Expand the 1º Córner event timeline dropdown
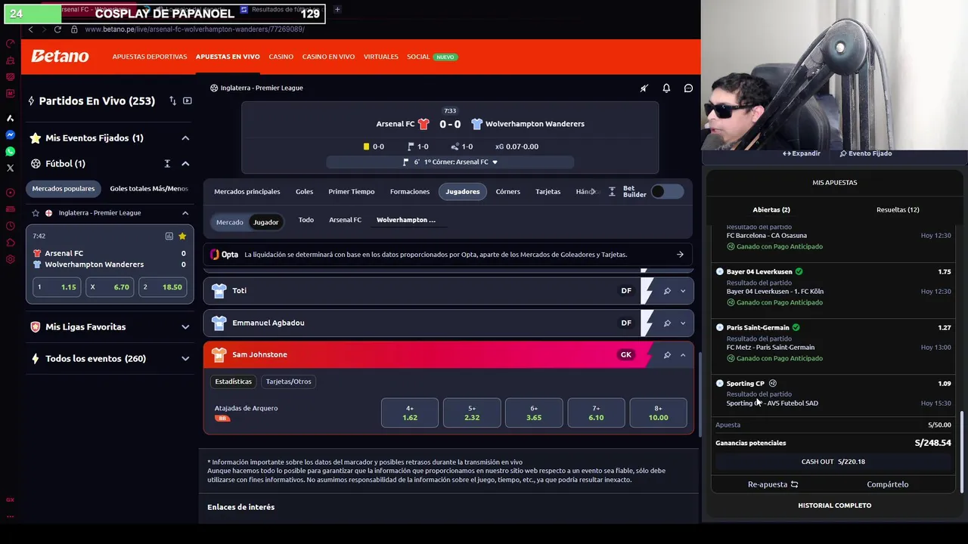 click(495, 162)
